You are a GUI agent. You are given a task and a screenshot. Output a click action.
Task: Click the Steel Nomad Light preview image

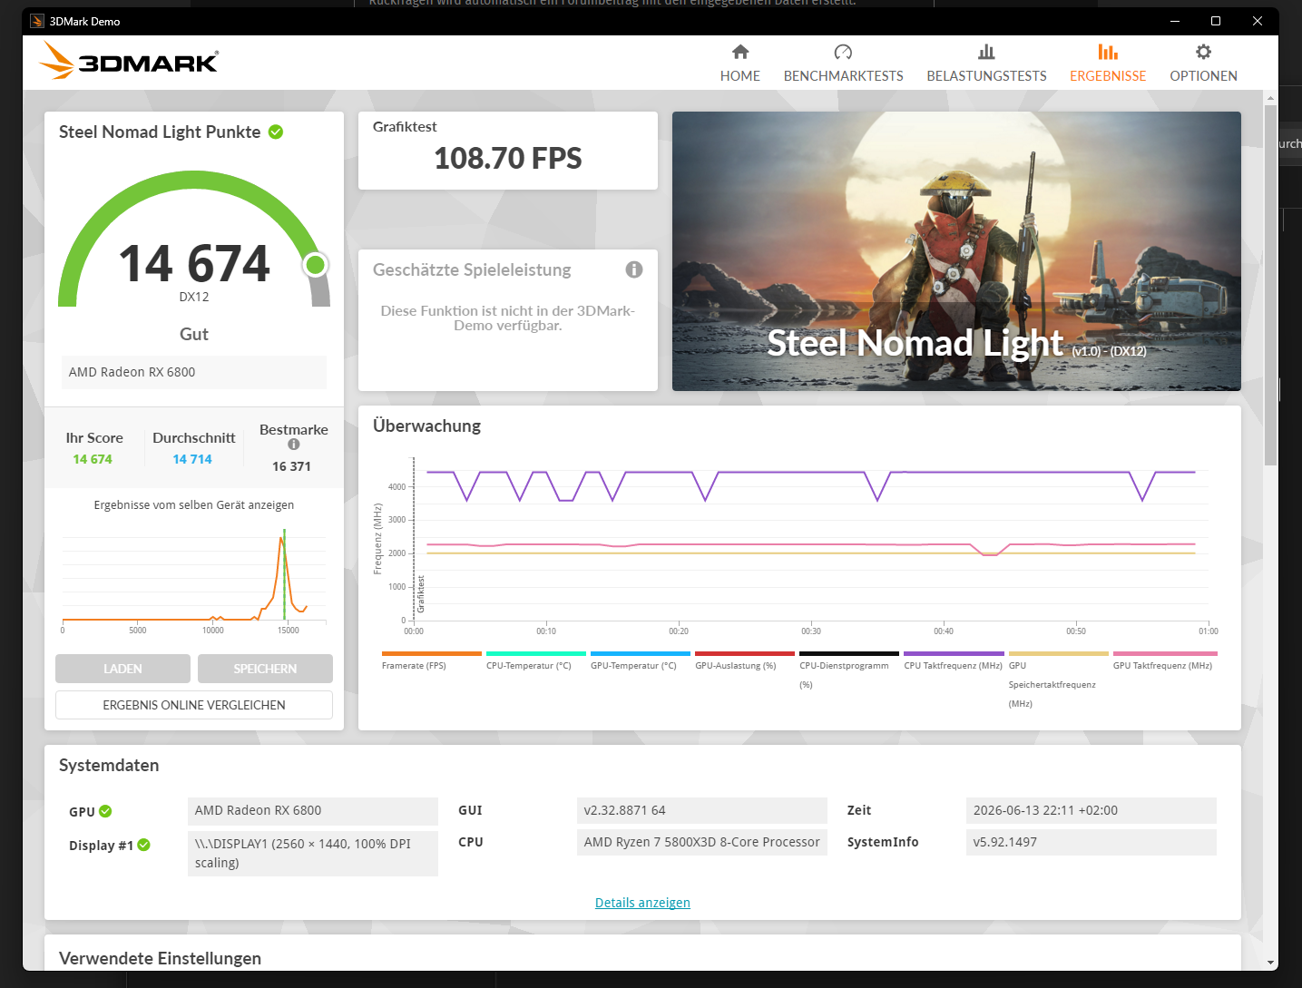[x=956, y=251]
